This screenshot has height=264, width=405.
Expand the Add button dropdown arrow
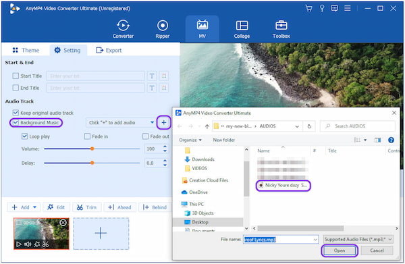[35, 207]
